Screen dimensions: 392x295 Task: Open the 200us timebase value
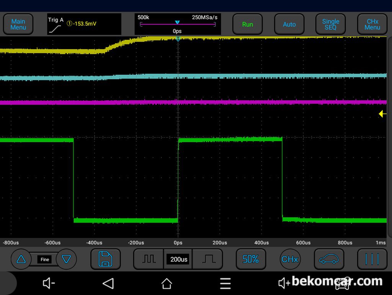(x=178, y=259)
